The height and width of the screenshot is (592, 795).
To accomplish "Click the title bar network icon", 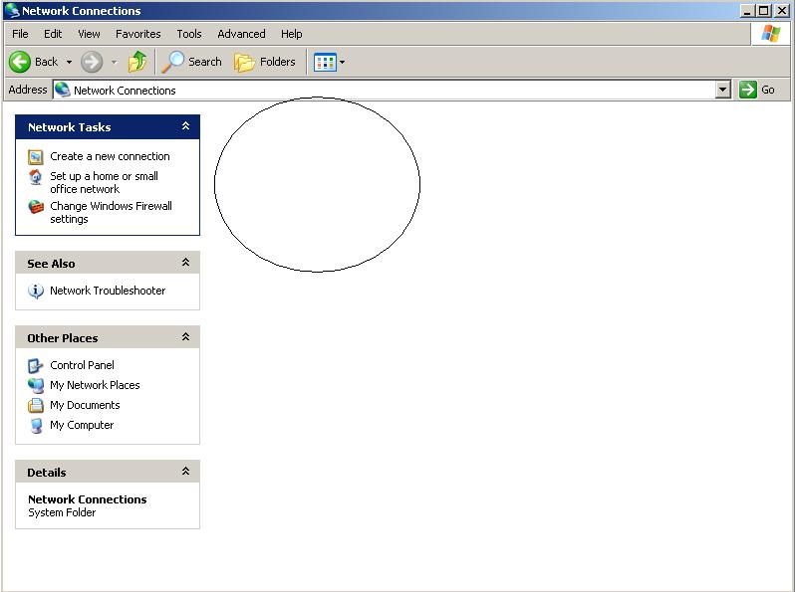I will click(12, 10).
